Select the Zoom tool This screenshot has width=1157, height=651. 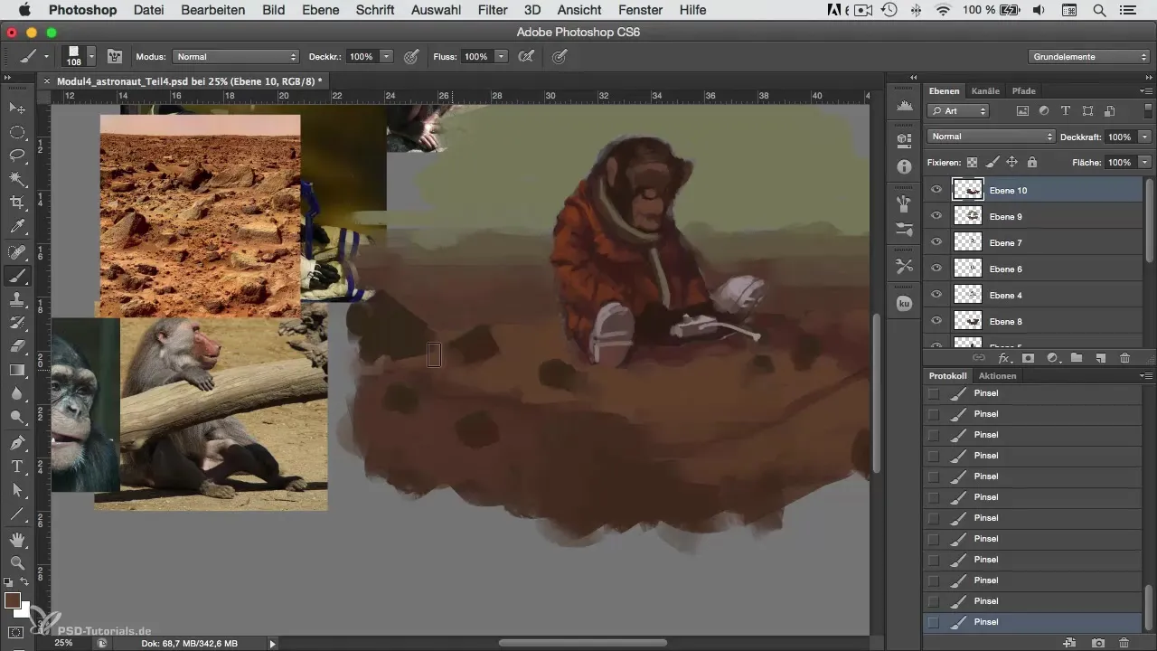pos(17,562)
